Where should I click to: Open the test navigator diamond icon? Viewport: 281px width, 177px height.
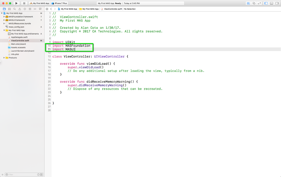pyautogui.click(x=25, y=9)
